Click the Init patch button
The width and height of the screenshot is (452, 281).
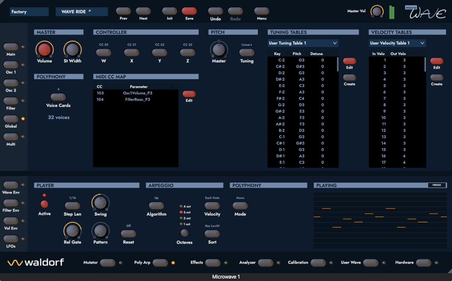(x=169, y=11)
